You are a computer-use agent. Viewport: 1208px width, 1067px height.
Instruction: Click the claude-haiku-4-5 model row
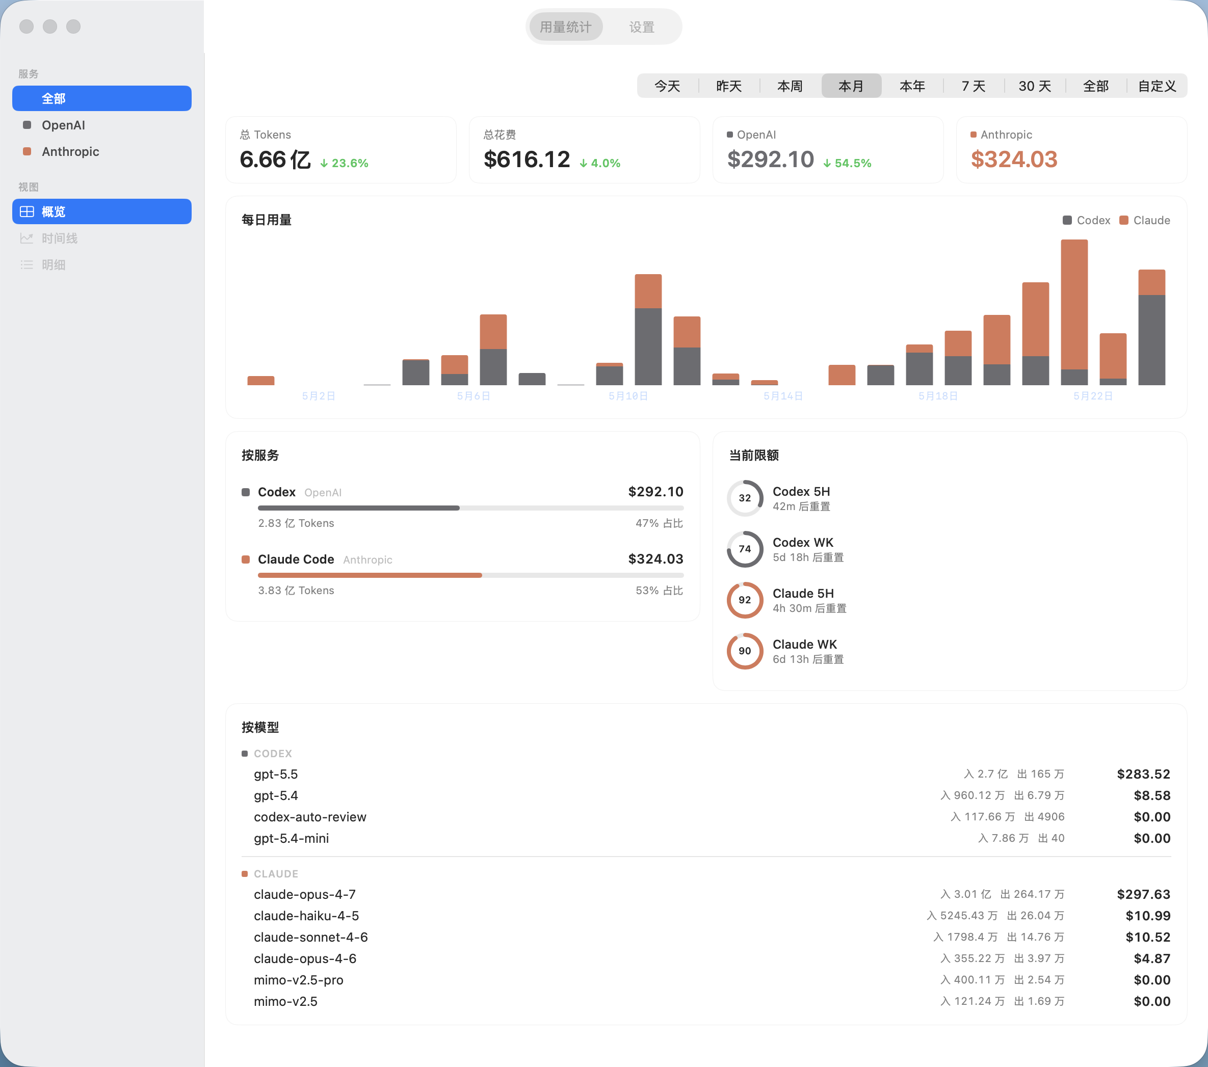pyautogui.click(x=706, y=915)
